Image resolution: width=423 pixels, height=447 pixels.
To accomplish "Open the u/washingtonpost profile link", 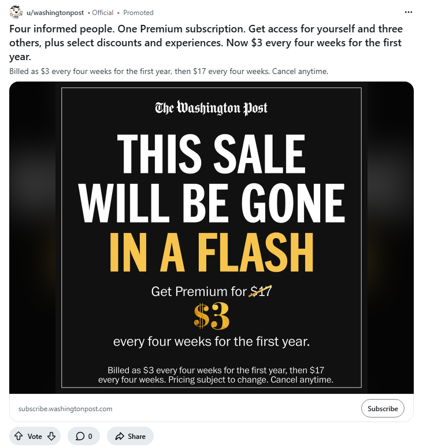I will point(55,12).
